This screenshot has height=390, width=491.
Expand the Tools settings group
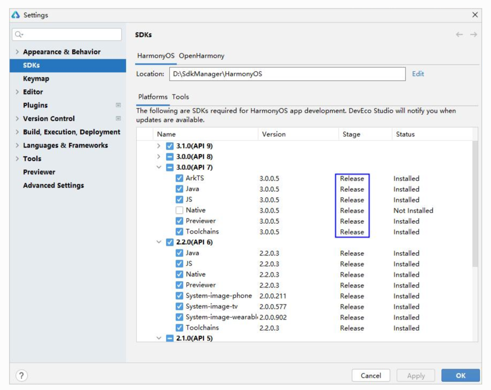click(x=17, y=159)
